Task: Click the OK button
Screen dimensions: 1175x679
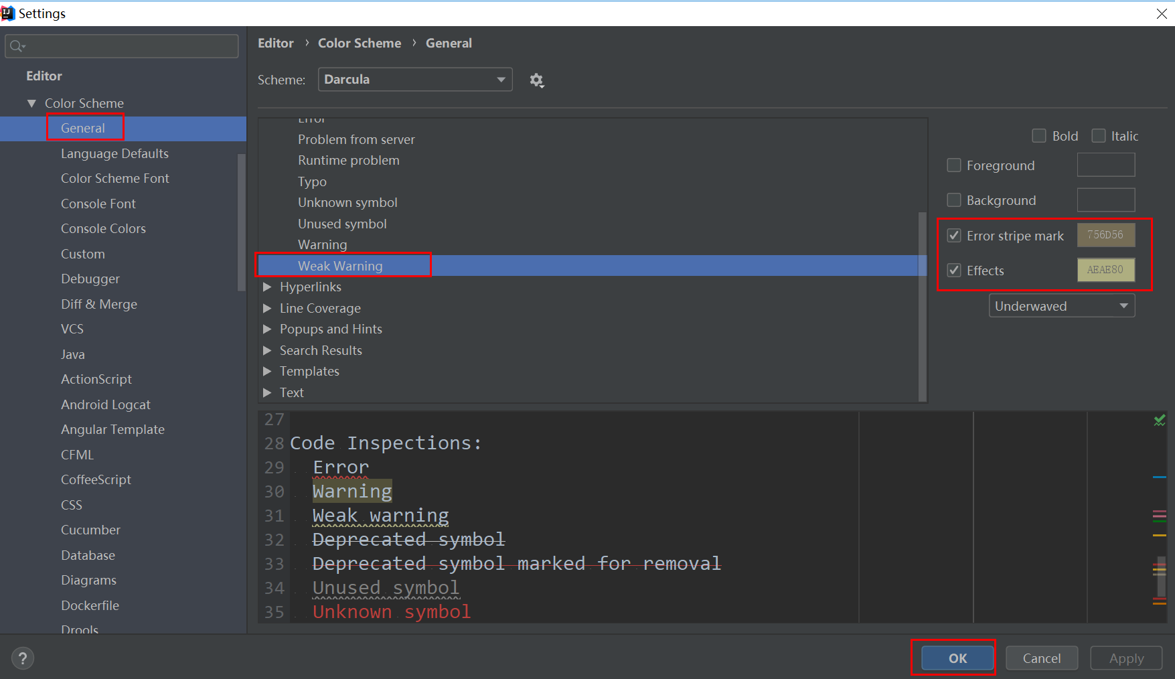Action: pos(957,658)
